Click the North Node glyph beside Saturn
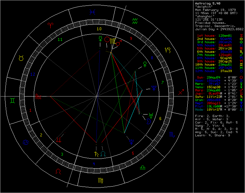Image resolution: width=245 pixels, height=193 pixels. point(103,153)
